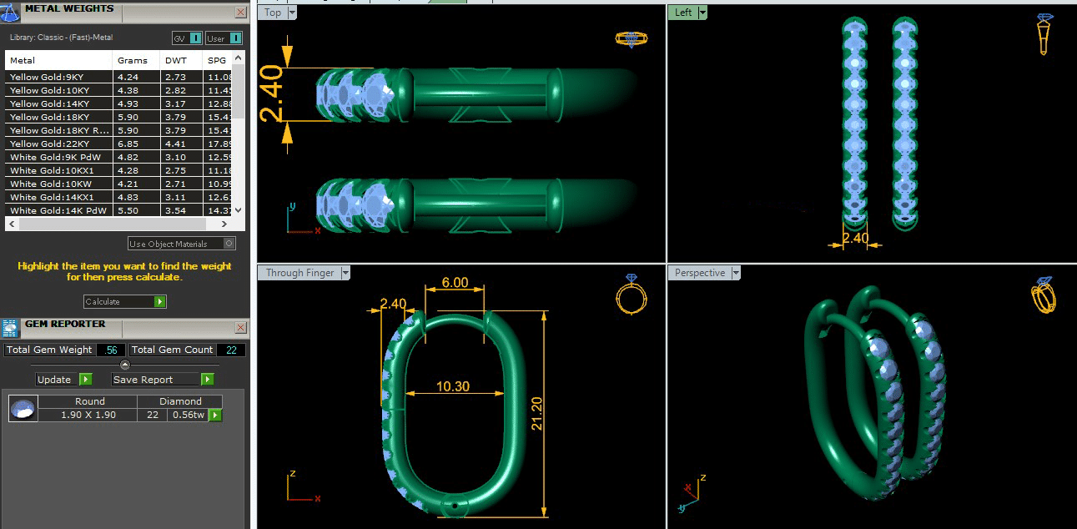Click the Diamond type cell in gem report

tap(181, 401)
